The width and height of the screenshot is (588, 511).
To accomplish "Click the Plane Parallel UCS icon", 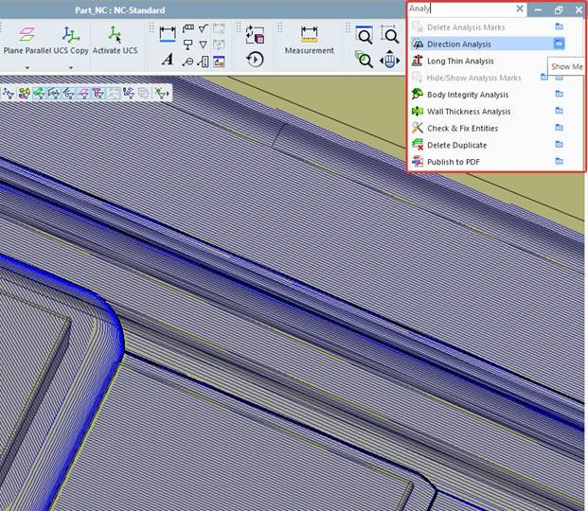I will click(x=27, y=34).
